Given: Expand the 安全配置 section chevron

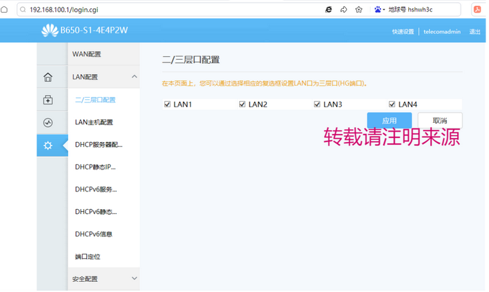Looking at the screenshot, I should point(134,278).
